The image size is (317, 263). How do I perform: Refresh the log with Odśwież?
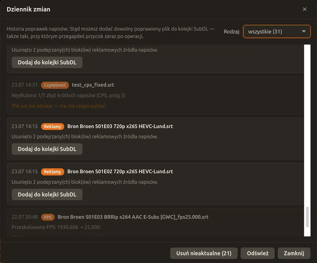click(x=258, y=253)
